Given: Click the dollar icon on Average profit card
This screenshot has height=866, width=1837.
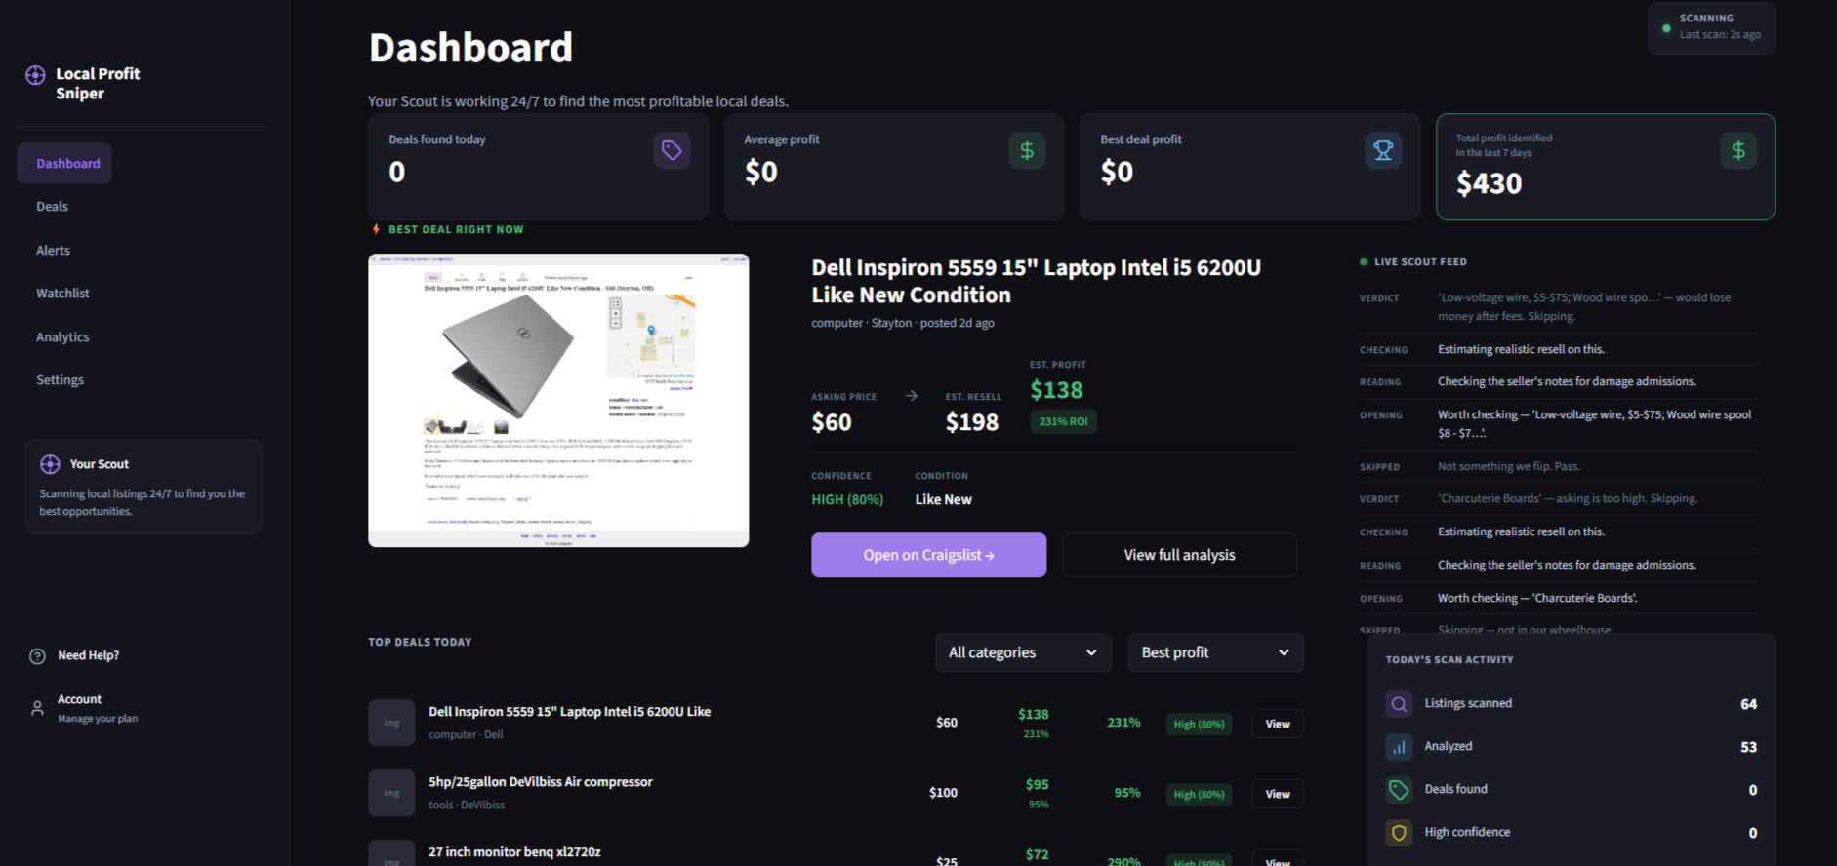Looking at the screenshot, I should [x=1027, y=150].
